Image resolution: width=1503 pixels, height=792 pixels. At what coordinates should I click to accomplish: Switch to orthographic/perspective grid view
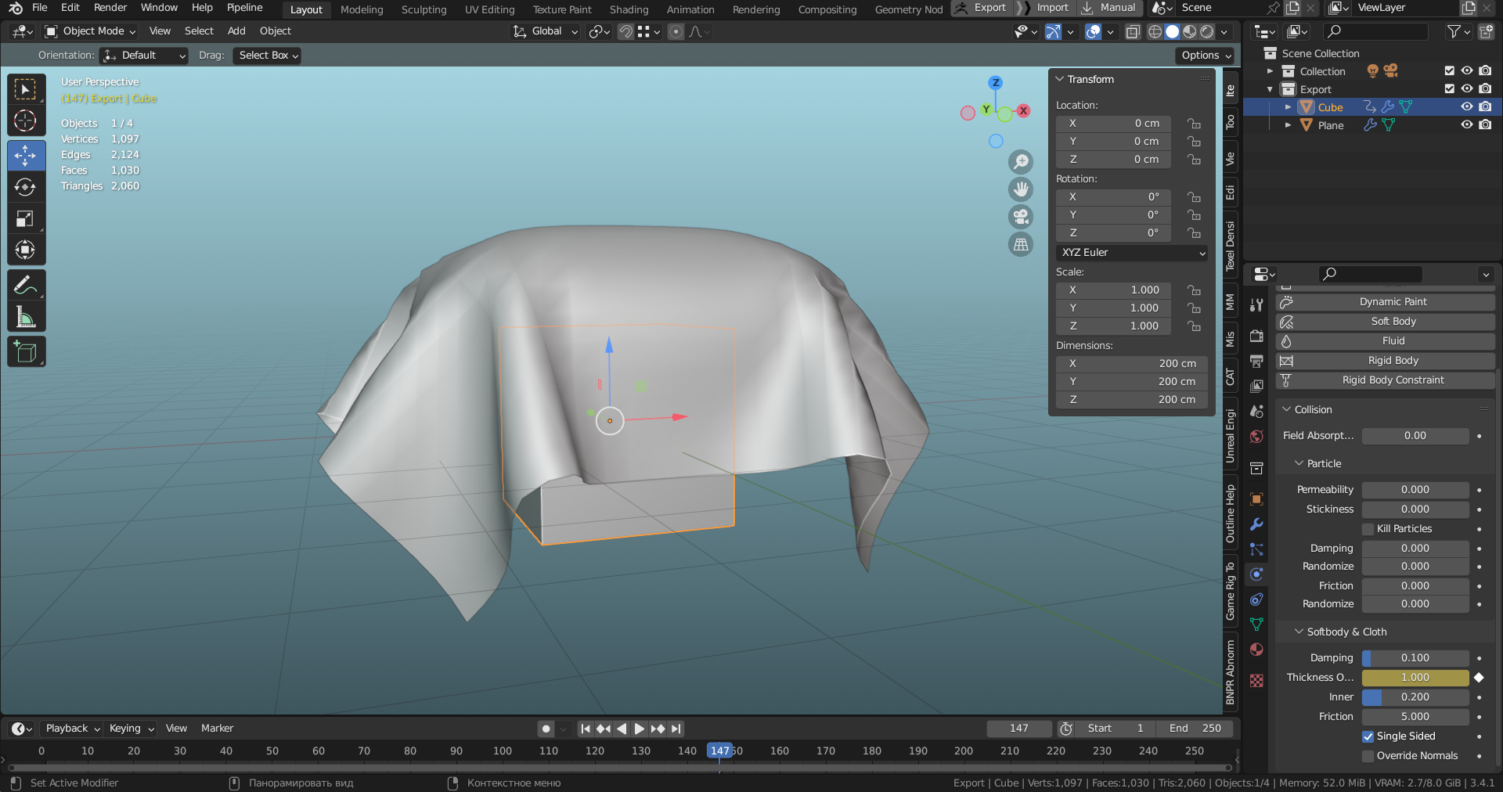pyautogui.click(x=1021, y=244)
